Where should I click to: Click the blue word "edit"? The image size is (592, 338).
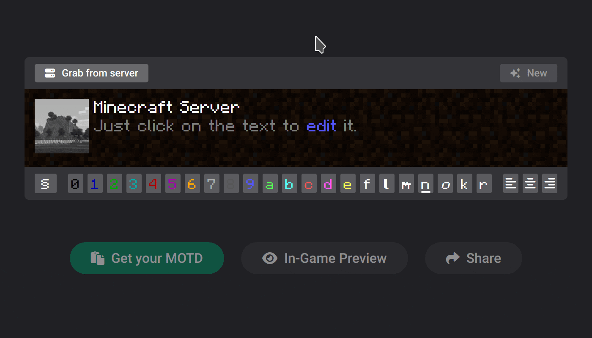(x=321, y=126)
